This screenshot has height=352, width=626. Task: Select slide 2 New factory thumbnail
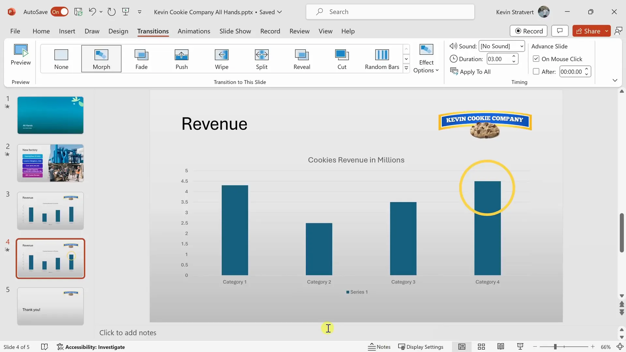[51, 163]
